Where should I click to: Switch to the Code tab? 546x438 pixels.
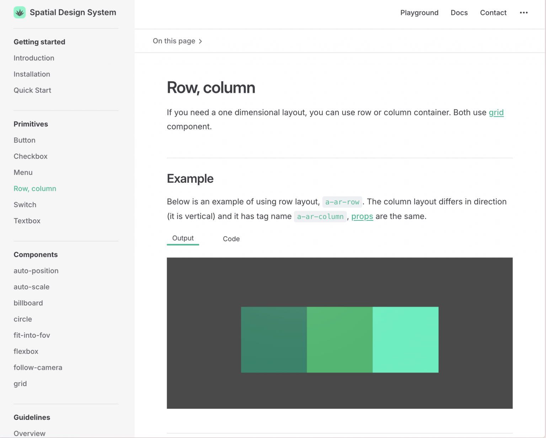click(231, 239)
